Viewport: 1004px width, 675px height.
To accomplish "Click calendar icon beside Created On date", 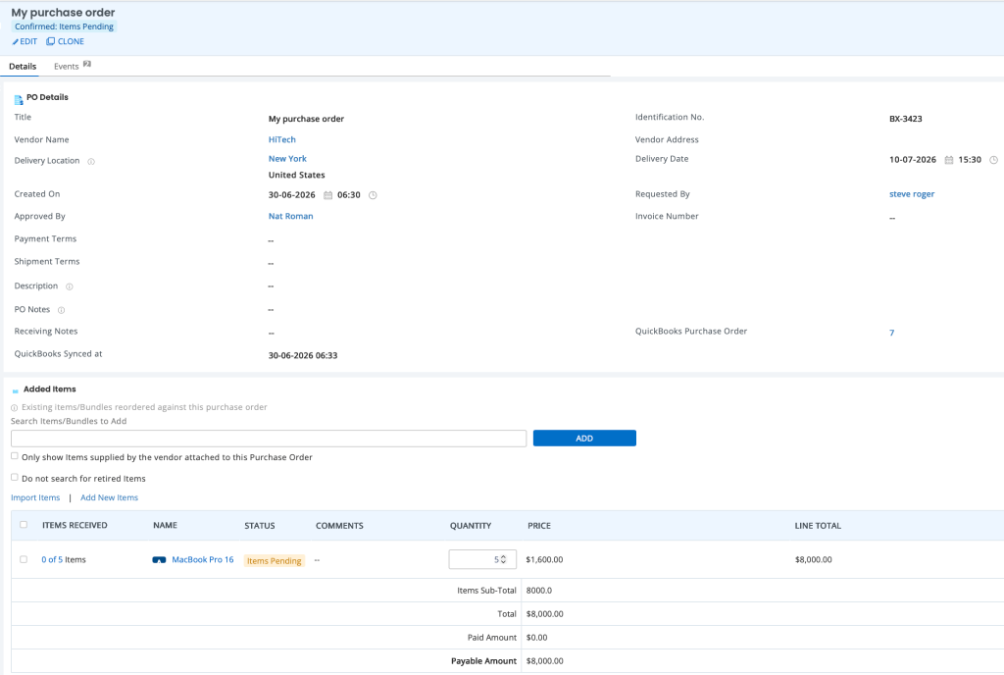I will tap(327, 195).
